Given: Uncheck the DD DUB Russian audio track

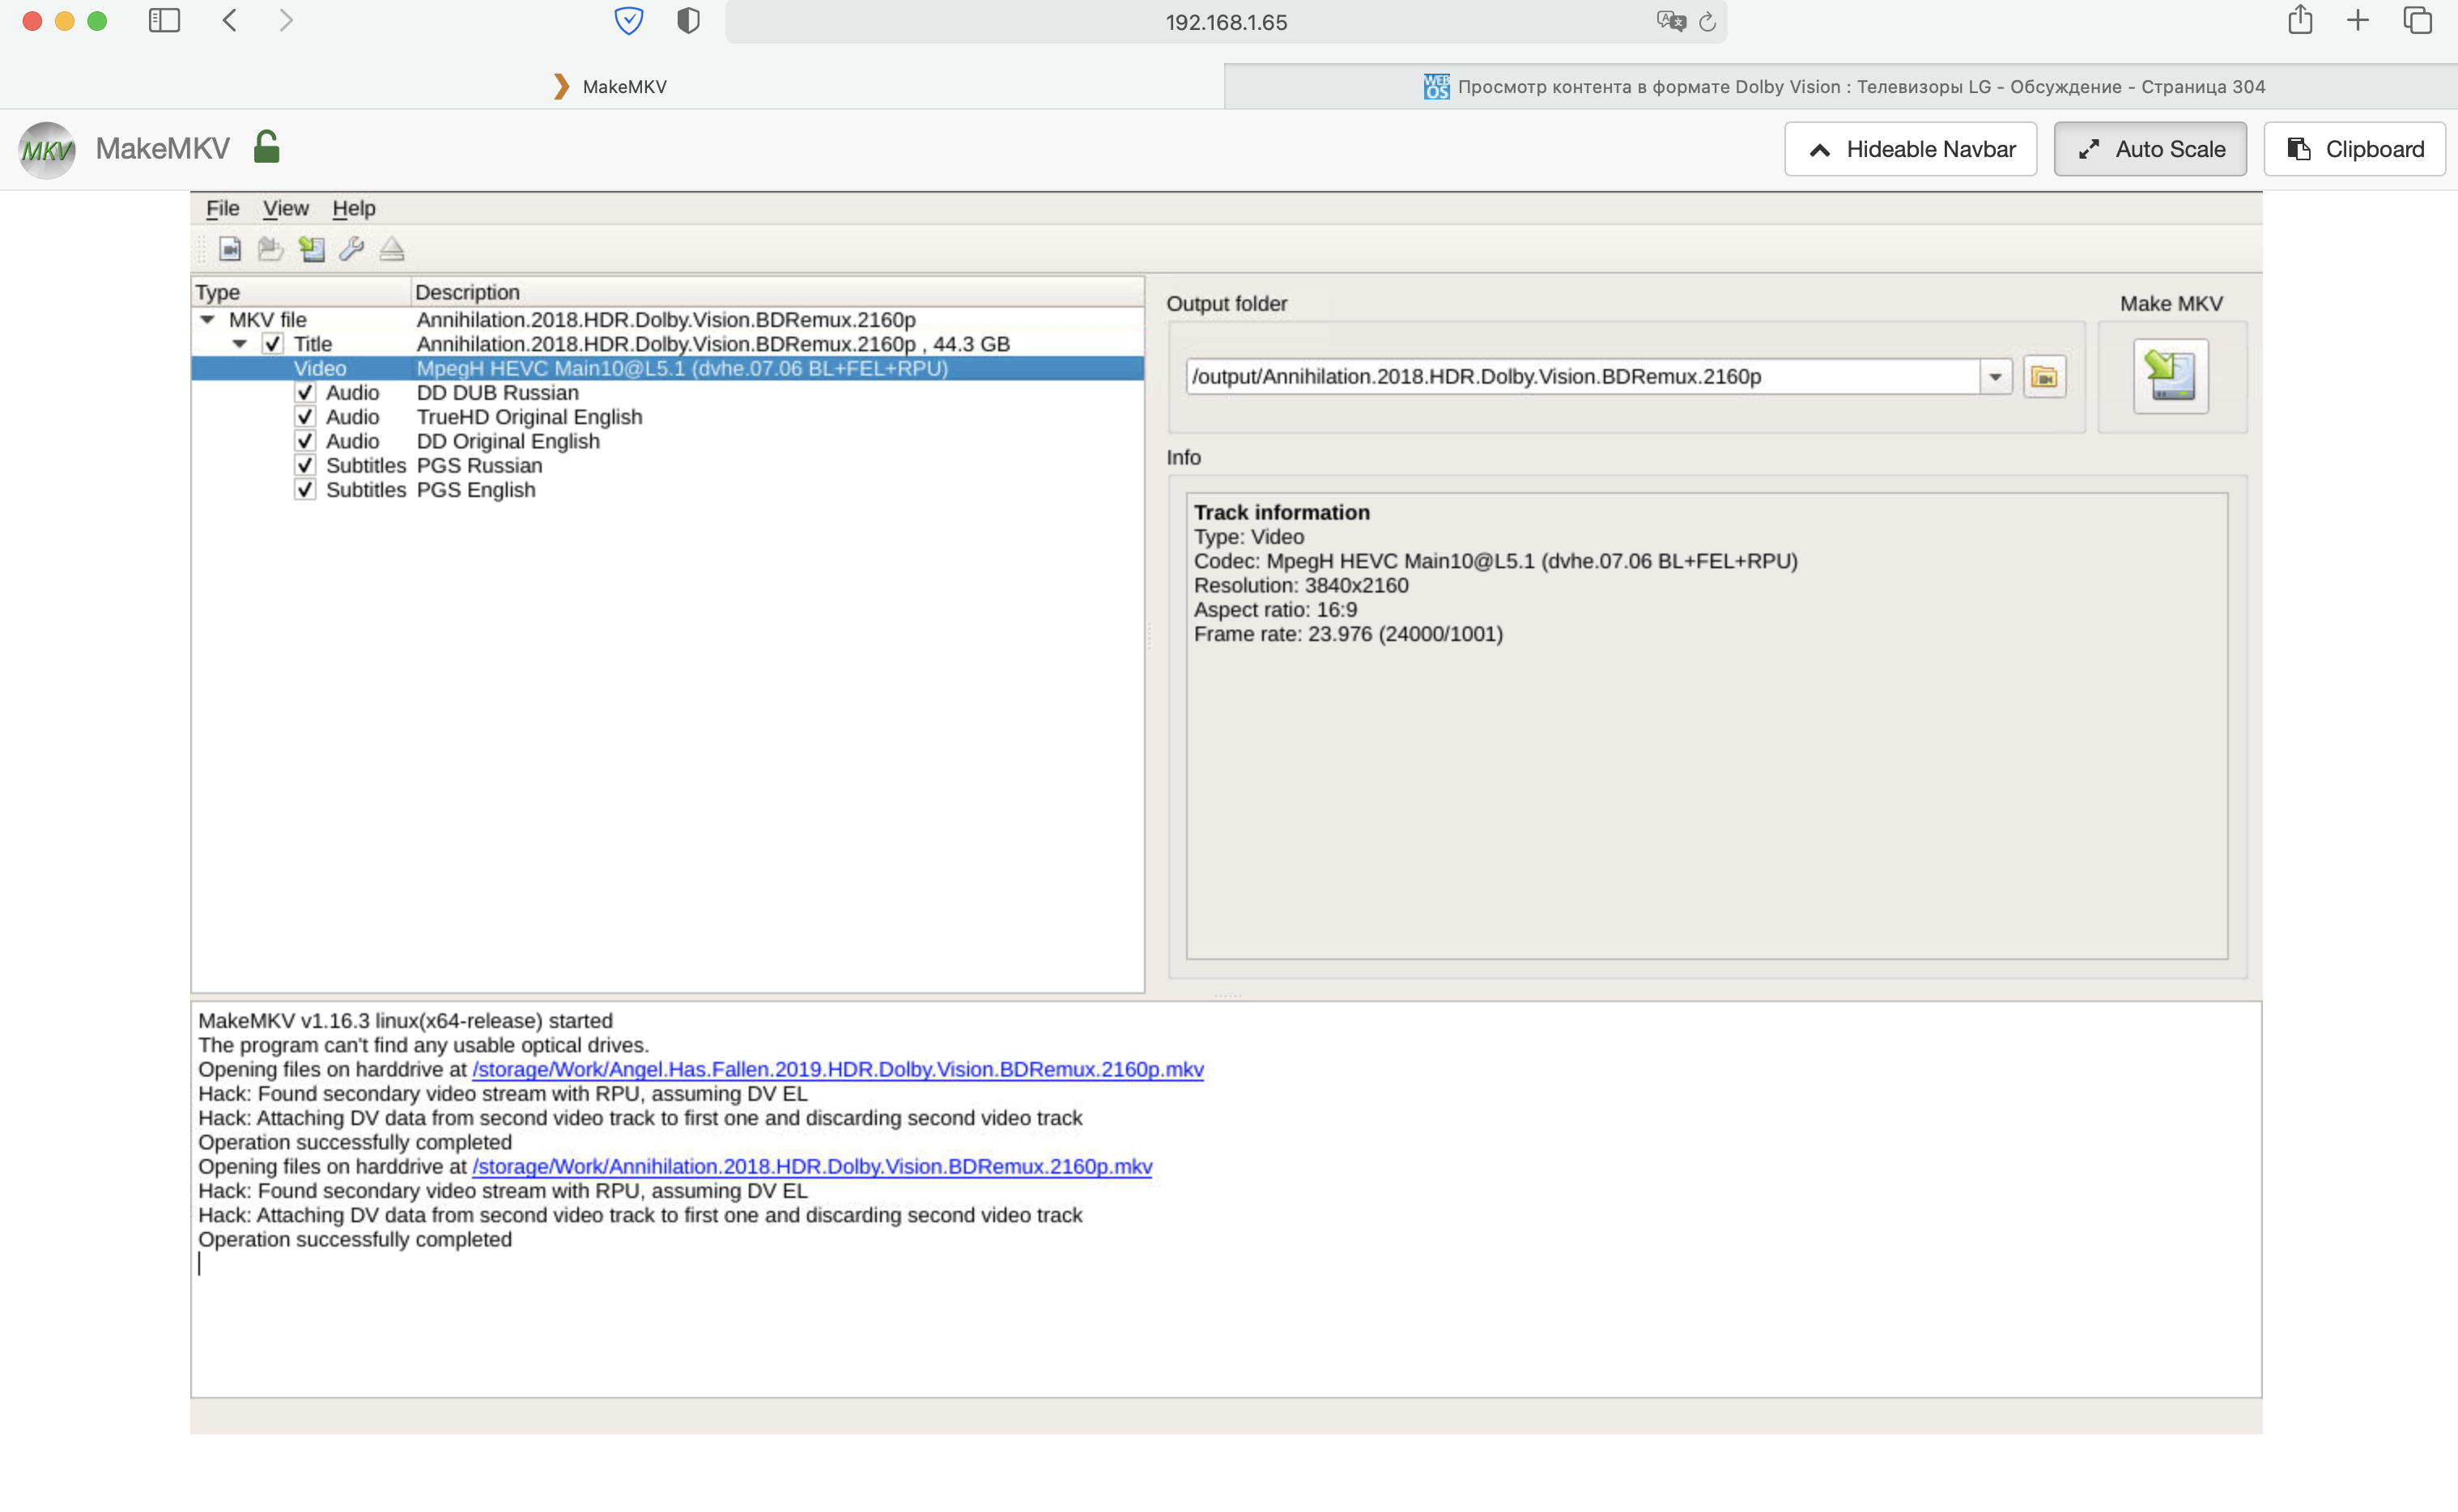Looking at the screenshot, I should pyautogui.click(x=305, y=392).
